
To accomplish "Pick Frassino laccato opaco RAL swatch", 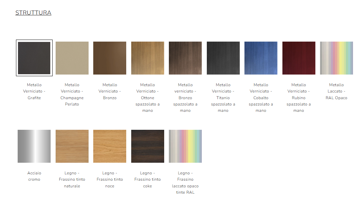I will (x=185, y=146).
